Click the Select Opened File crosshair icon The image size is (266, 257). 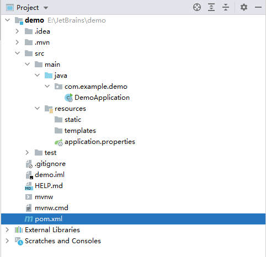(197, 7)
